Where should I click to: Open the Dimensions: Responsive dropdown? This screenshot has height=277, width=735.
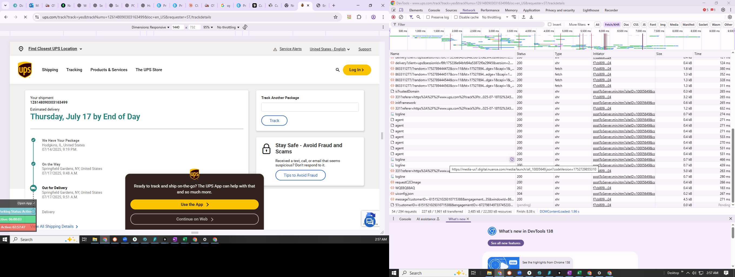point(150,27)
